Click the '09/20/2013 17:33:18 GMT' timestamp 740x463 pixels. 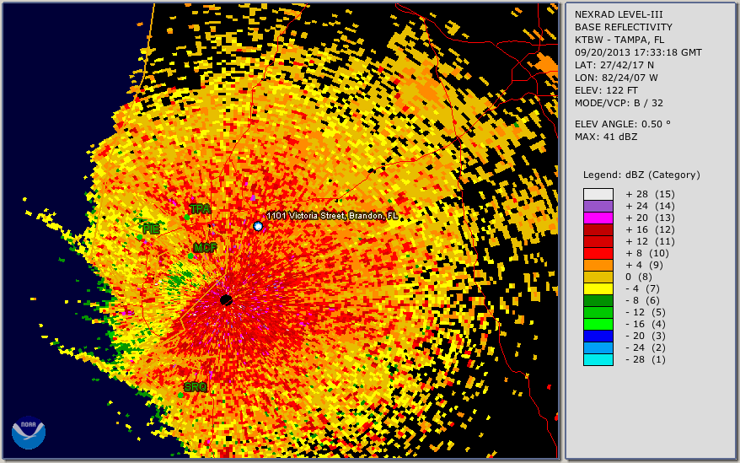638,52
